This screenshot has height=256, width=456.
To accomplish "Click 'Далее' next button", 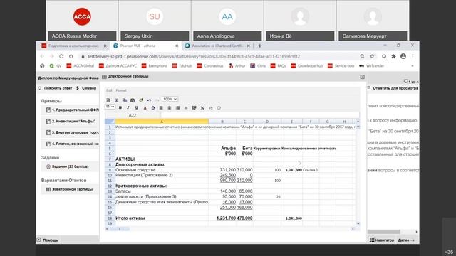I will click(406, 240).
